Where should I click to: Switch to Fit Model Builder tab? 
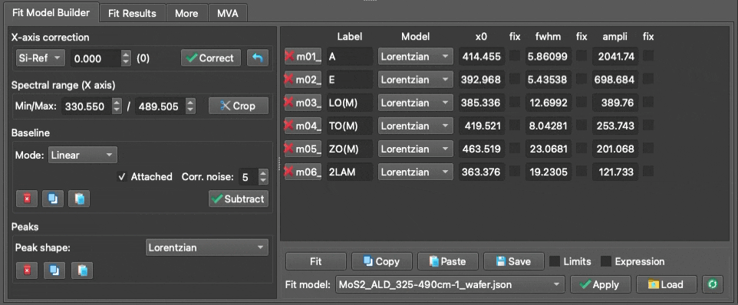click(51, 13)
